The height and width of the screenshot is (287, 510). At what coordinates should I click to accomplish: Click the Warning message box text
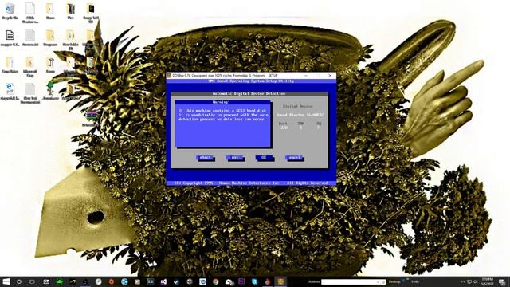click(x=223, y=115)
